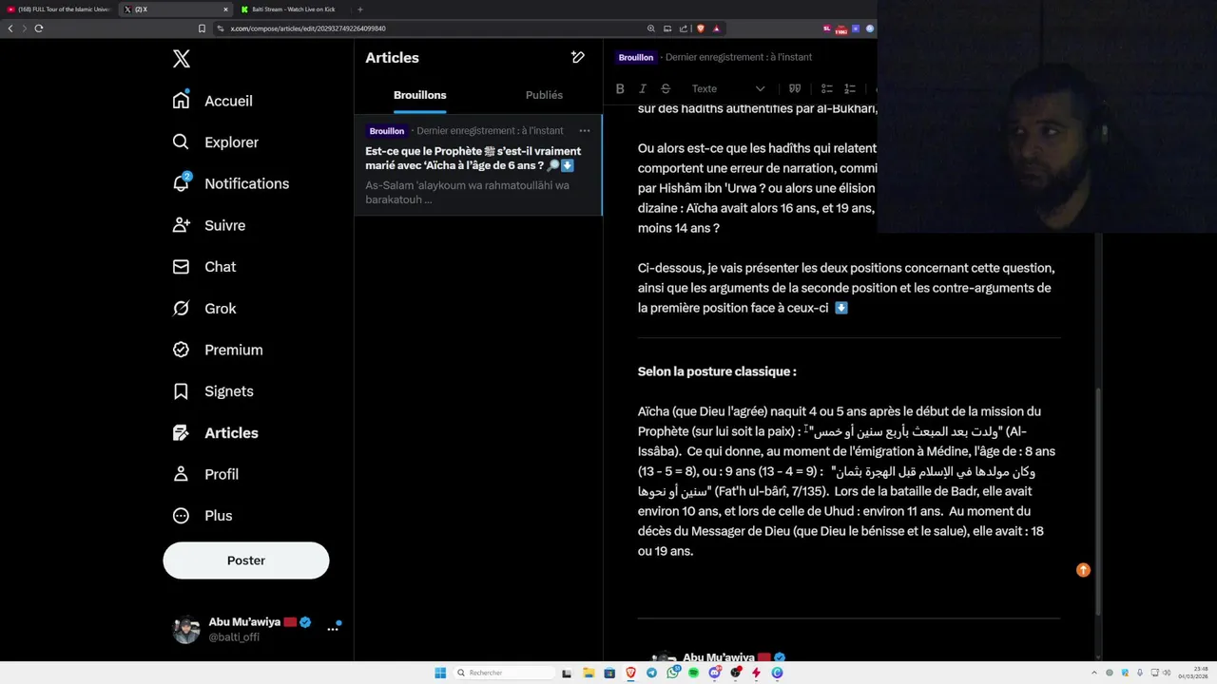The width and height of the screenshot is (1217, 684).
Task: Open Suivre page
Action: point(209,225)
